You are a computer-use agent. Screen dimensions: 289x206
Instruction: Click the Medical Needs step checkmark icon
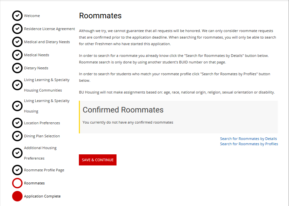17,55
